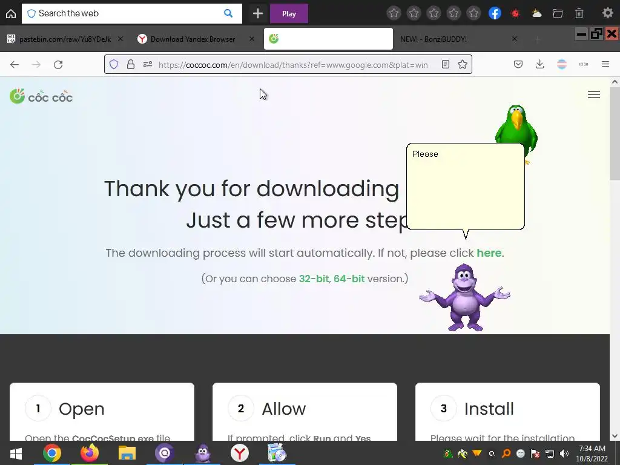Open the BonziBuddy taskbar icon
This screenshot has width=620, height=465.
(x=202, y=453)
